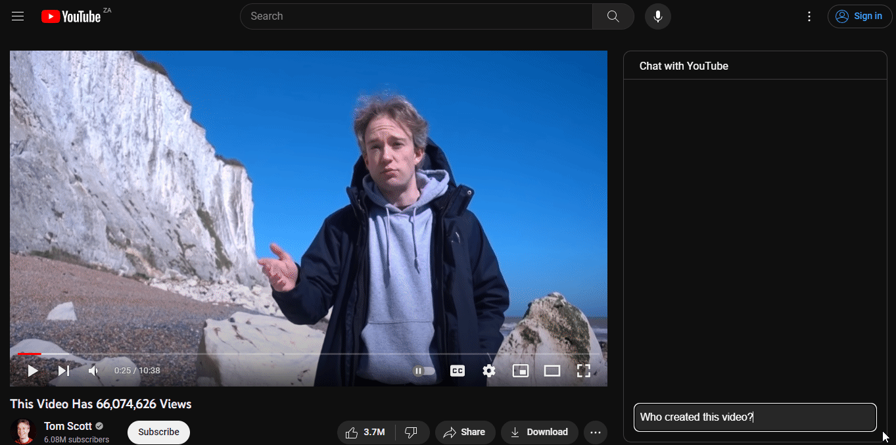Open the sidebar hamburger menu
Image resolution: width=896 pixels, height=445 pixels.
pyautogui.click(x=17, y=16)
